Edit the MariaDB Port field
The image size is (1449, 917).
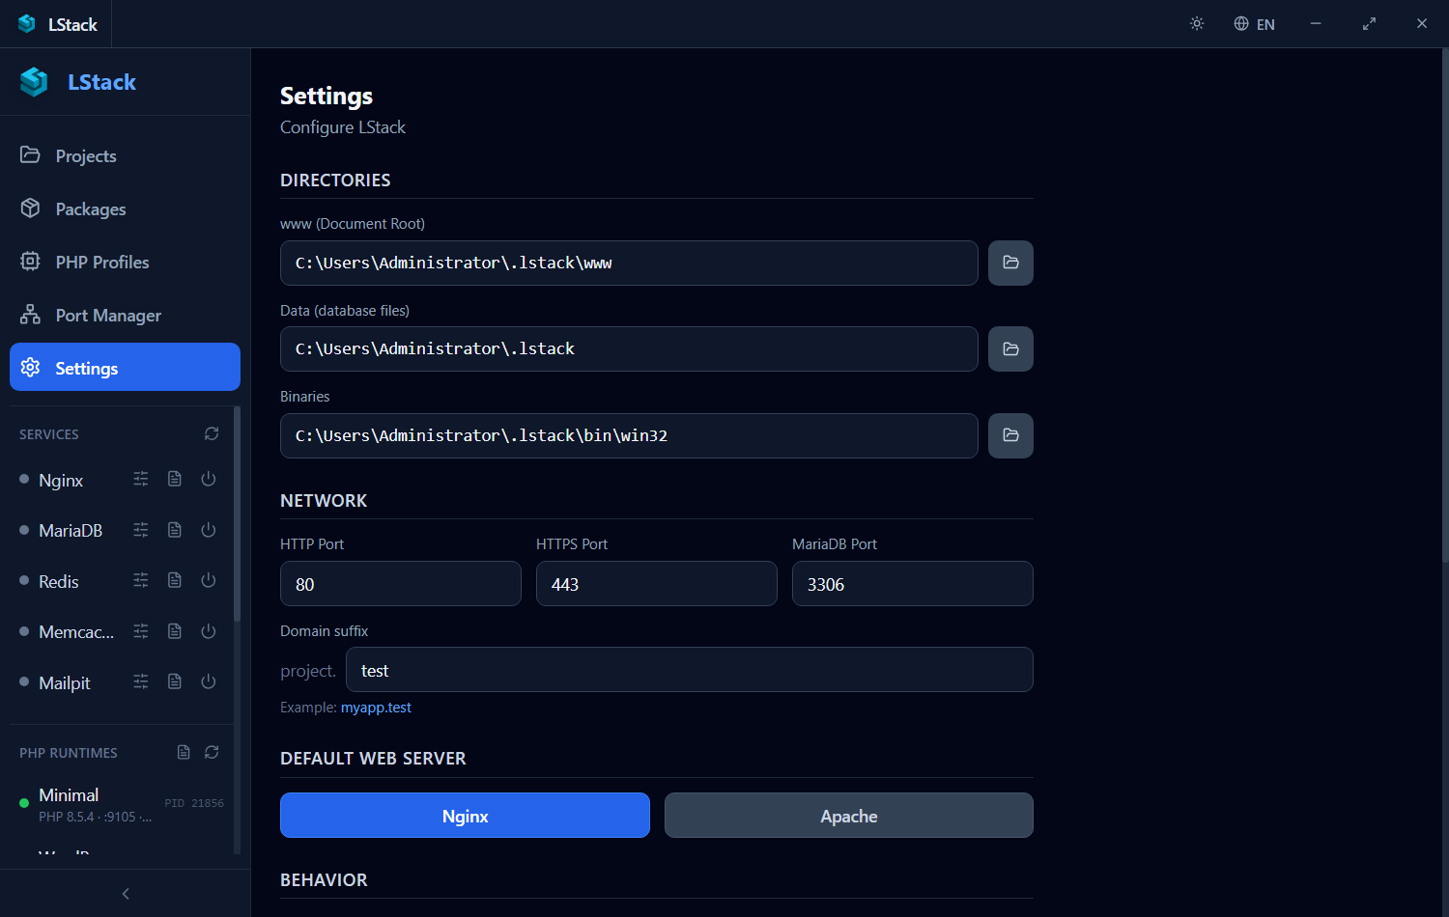[913, 584]
